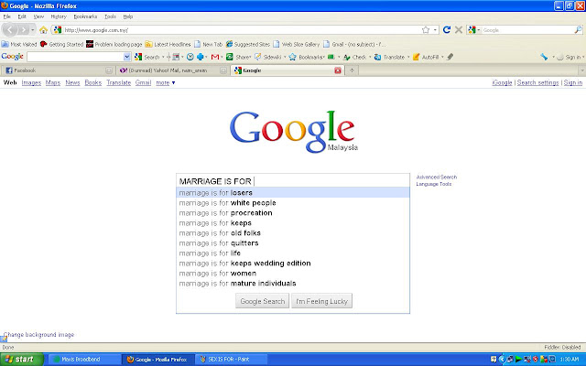Click the Google Toolbar search field

point(75,57)
